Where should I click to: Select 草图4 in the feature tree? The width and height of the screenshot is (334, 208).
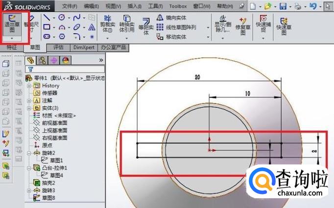[54, 175]
